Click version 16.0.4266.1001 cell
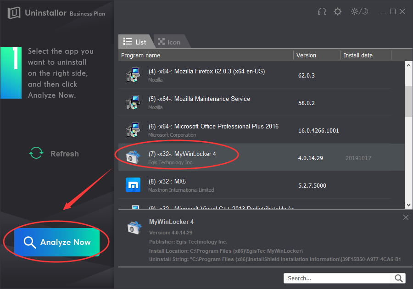 coord(318,131)
